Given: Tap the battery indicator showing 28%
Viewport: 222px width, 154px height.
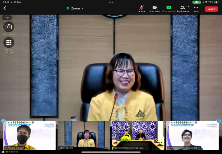Looking at the screenshot, I should (213, 2).
